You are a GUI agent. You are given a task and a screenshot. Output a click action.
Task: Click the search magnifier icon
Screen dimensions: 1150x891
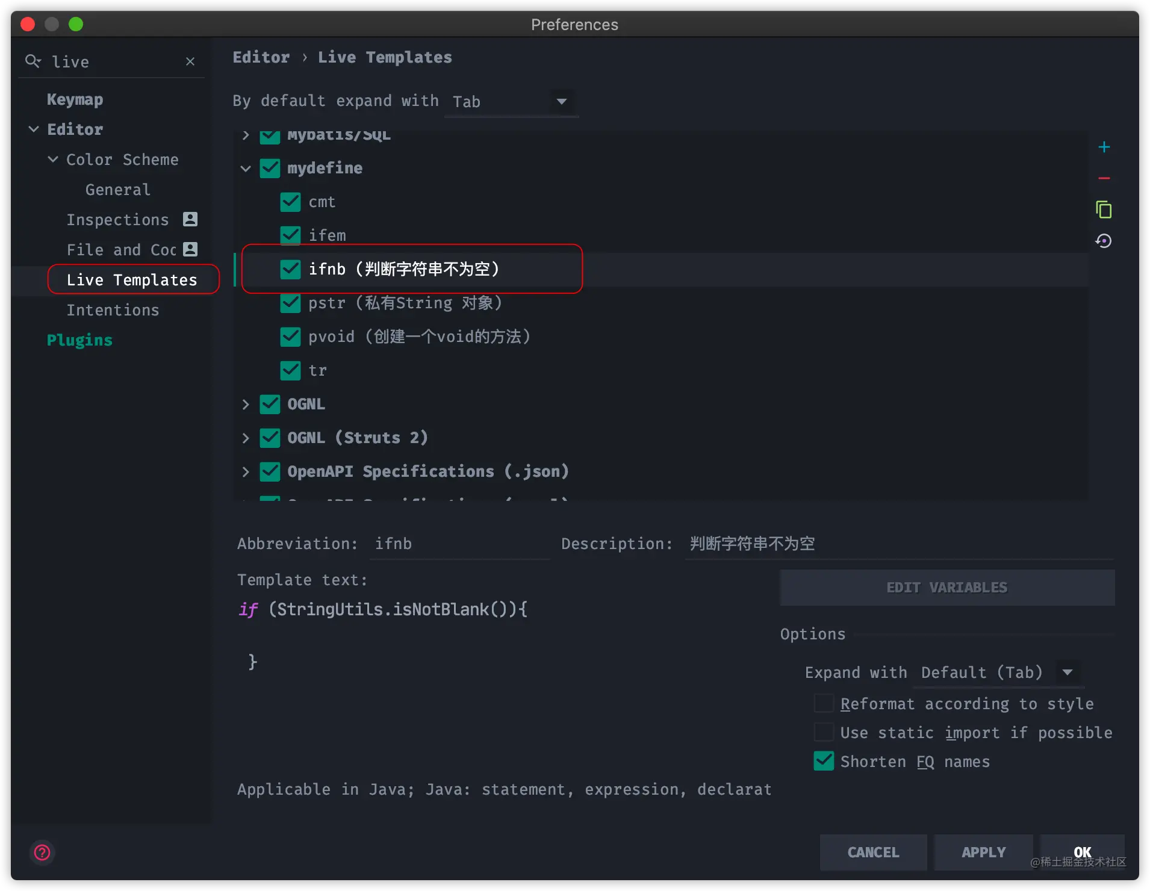point(33,61)
